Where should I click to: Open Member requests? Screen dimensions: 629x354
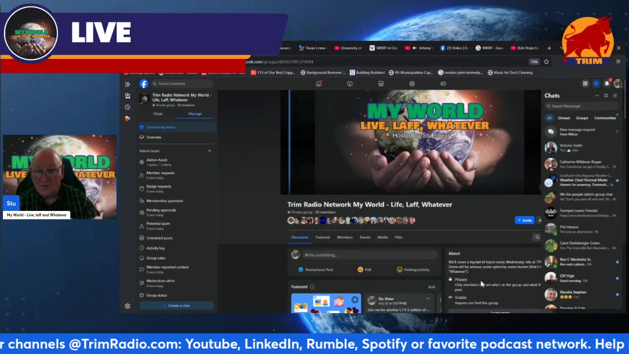coord(176,175)
